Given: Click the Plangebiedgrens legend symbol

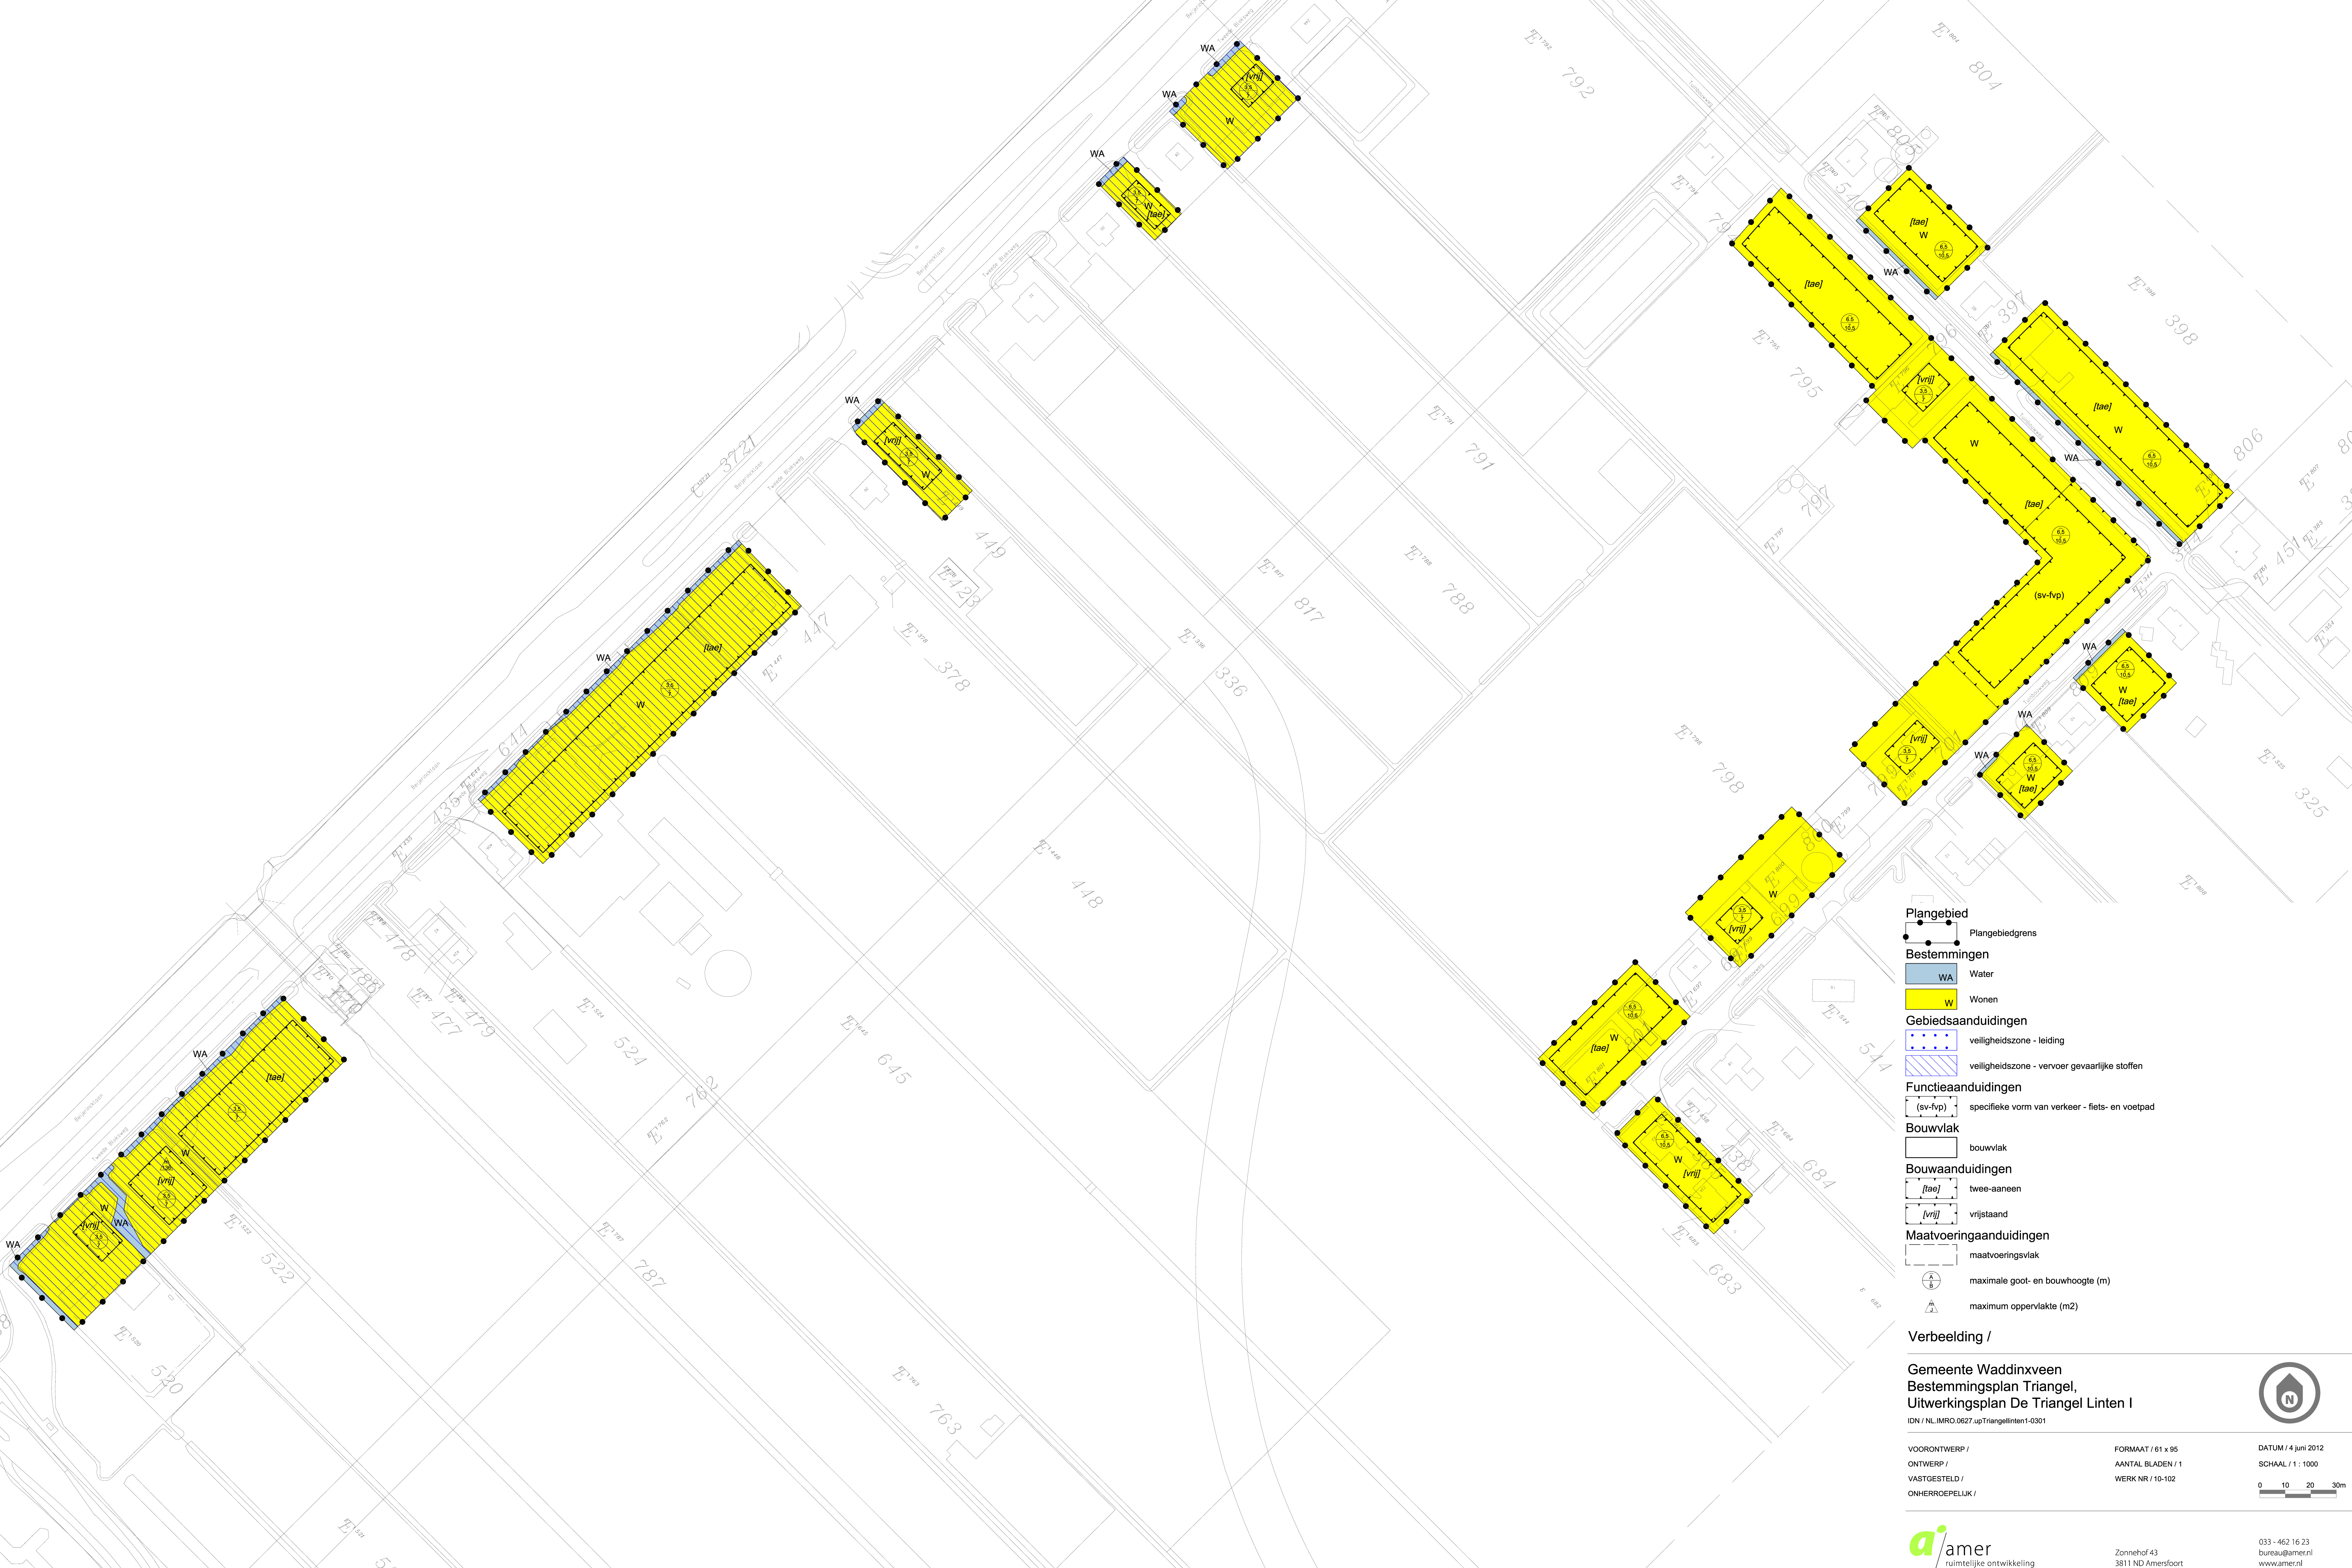Looking at the screenshot, I should [1931, 933].
